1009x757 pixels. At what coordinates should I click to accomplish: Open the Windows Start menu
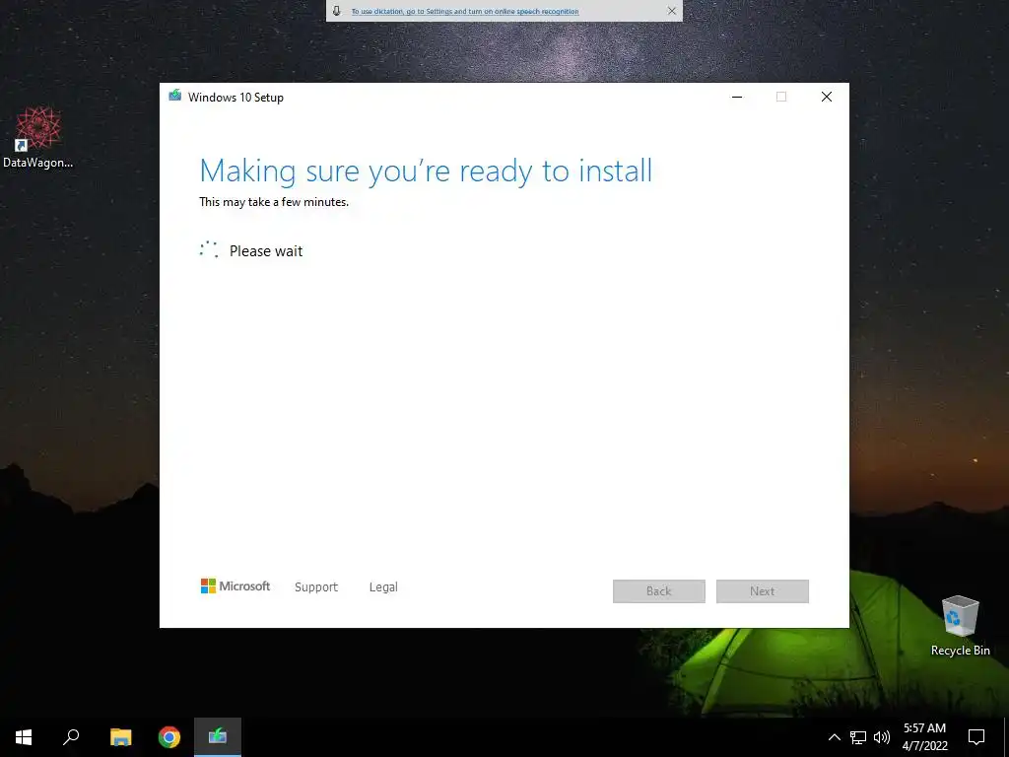pyautogui.click(x=24, y=737)
